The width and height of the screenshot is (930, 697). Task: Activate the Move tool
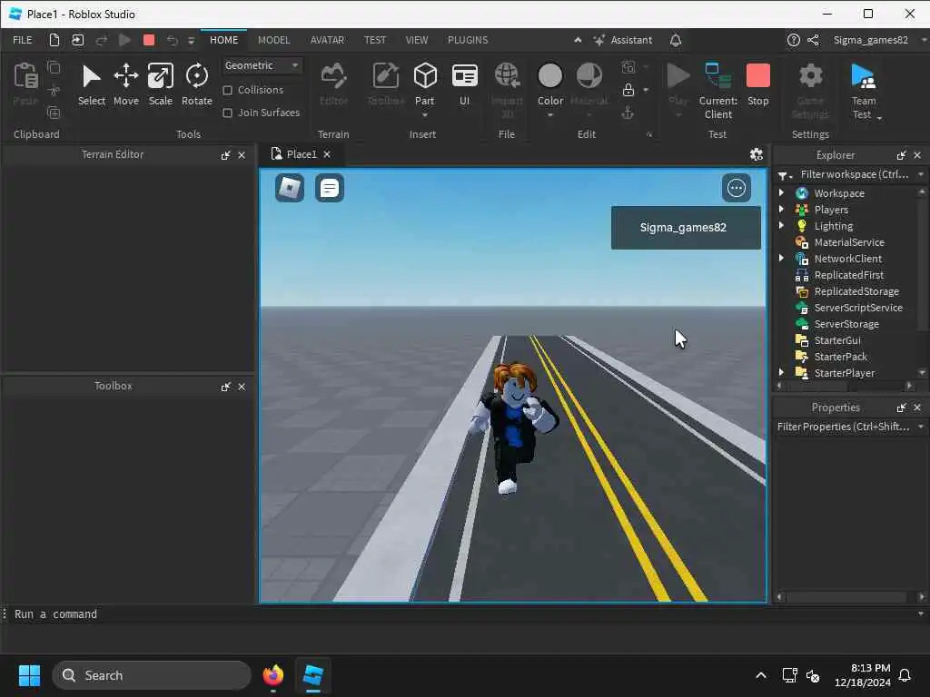click(125, 84)
